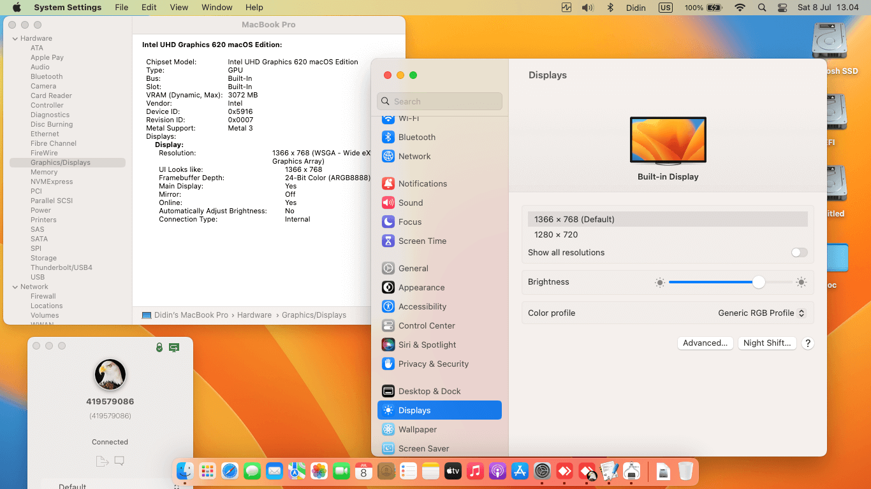Open the Window menu
871x489 pixels.
pos(217,8)
